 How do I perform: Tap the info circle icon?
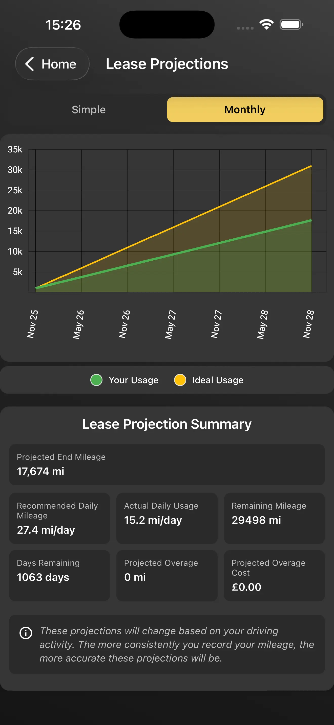coord(26,633)
